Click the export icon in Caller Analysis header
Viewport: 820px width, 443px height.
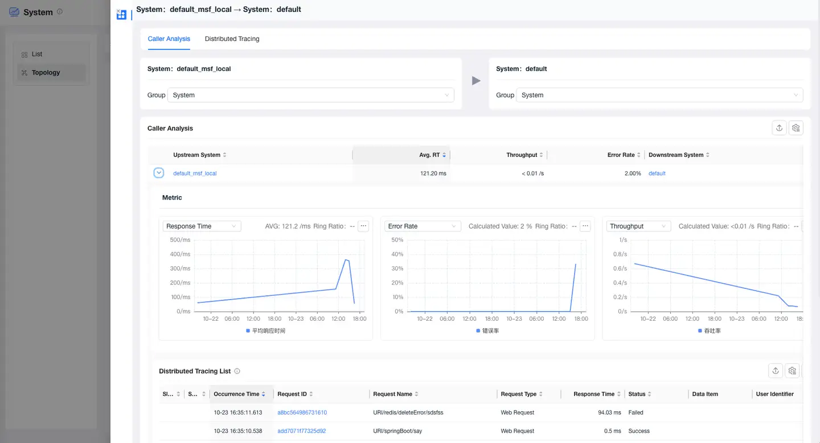tap(779, 128)
